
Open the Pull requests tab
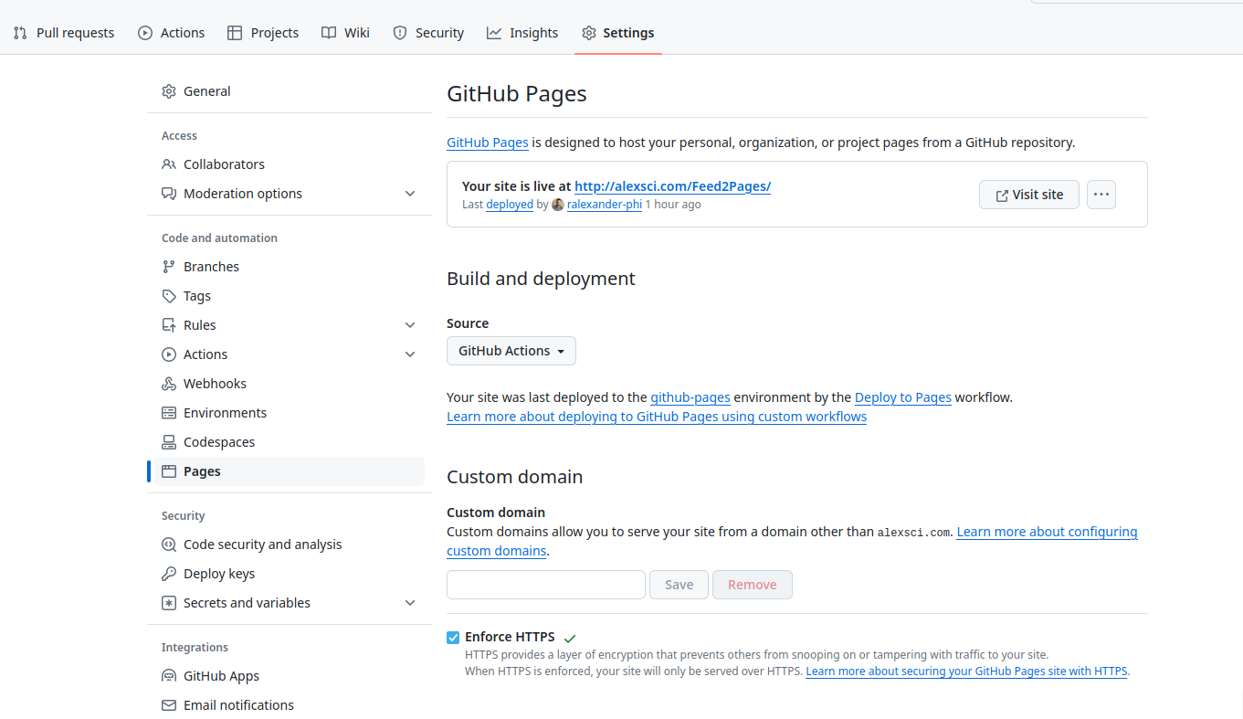point(64,33)
